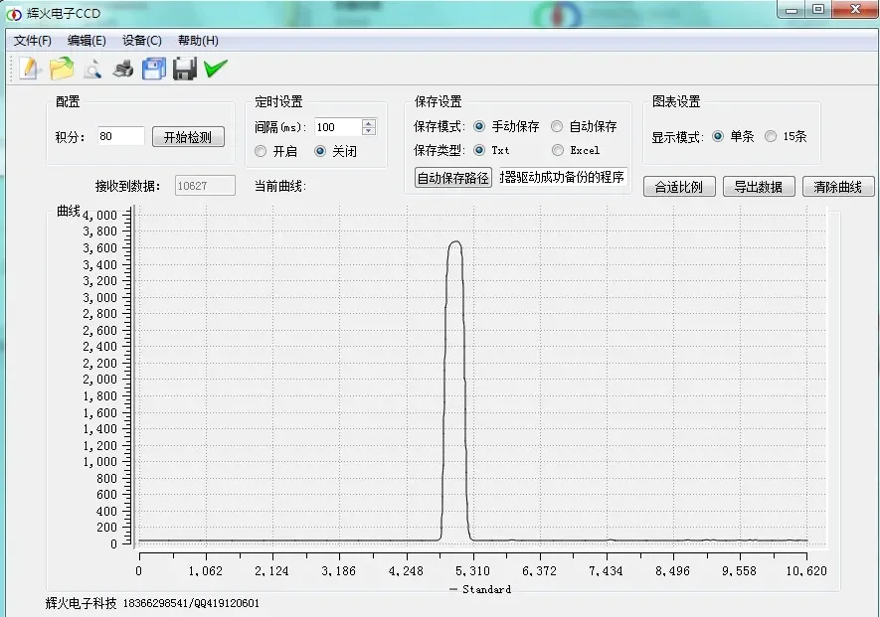Select 自动保存 save mode option
880x617 pixels.
coord(557,127)
